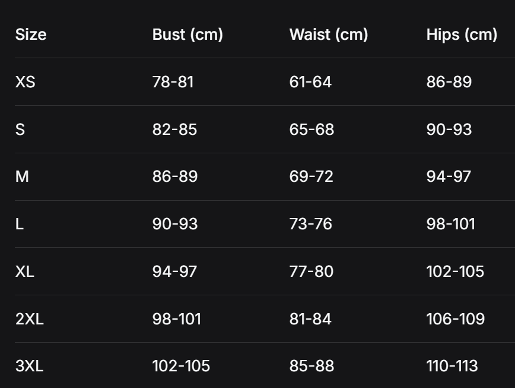Select XL hips measurement 102-105
This screenshot has height=388, width=515.
pyautogui.click(x=455, y=272)
